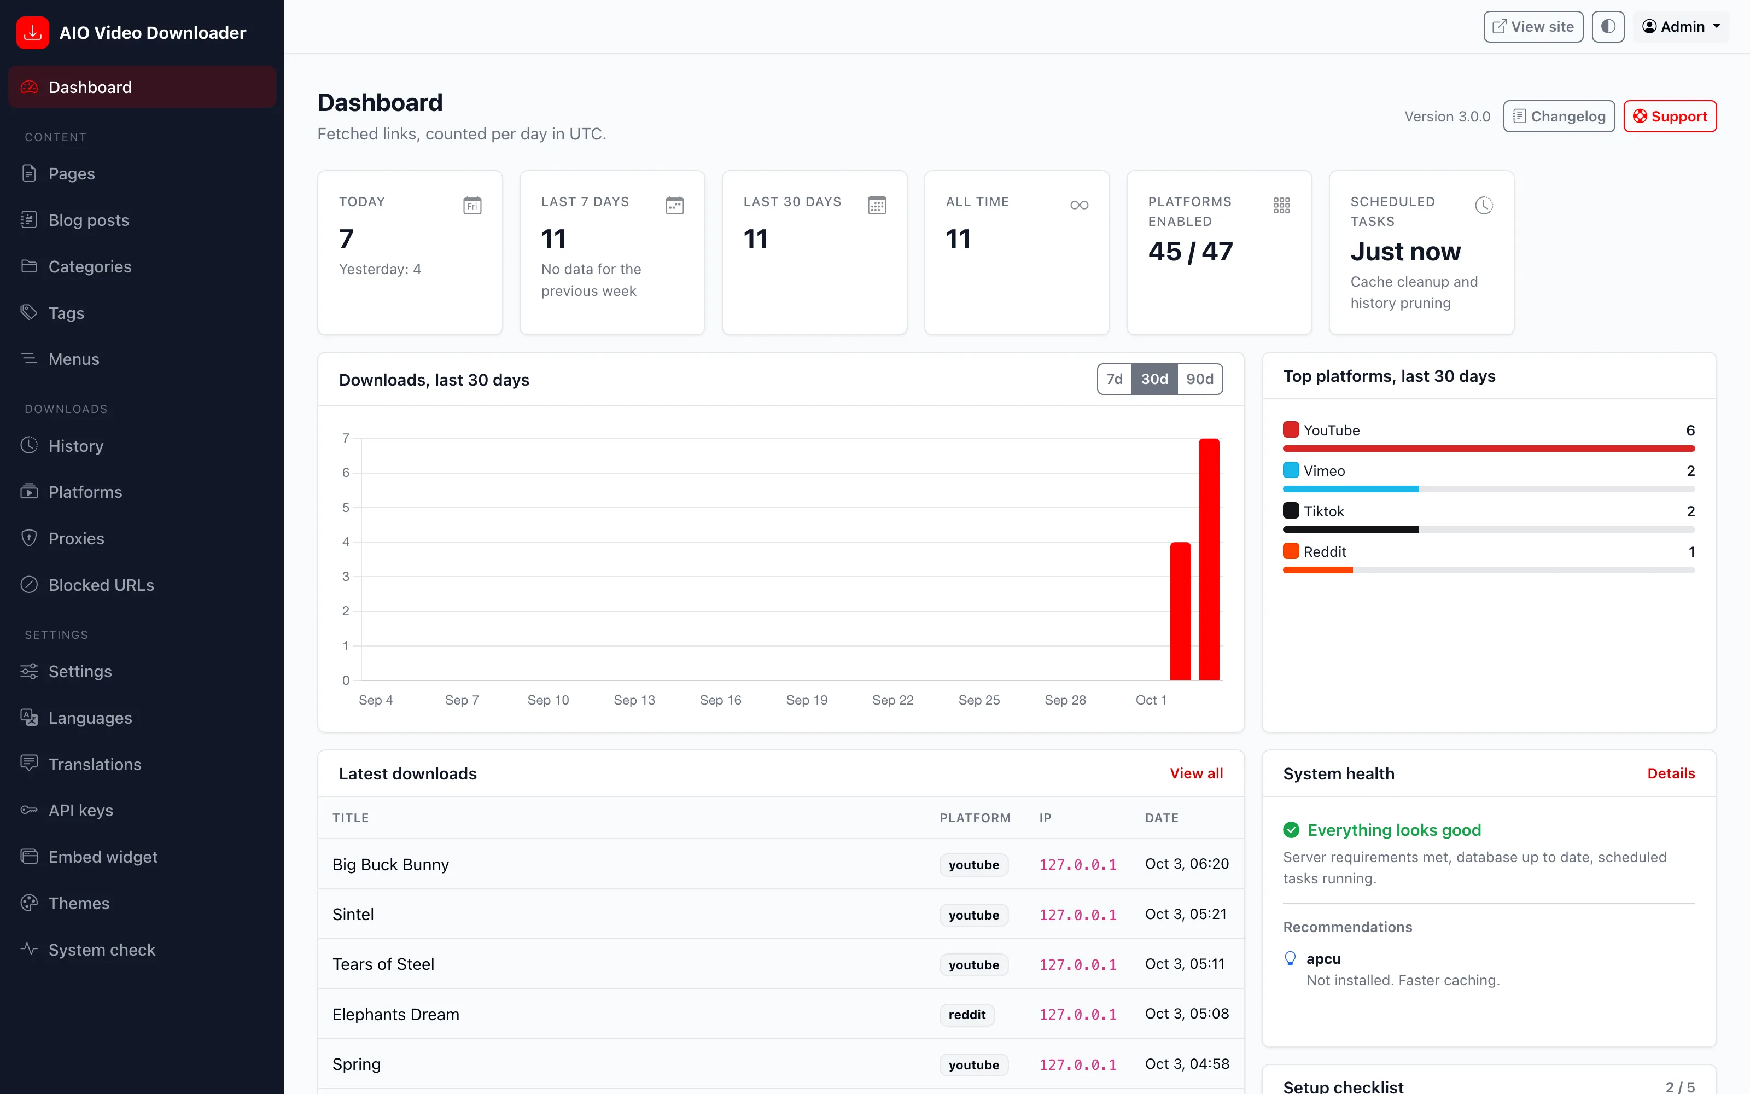Viewport: 1750px width, 1094px height.
Task: Click the Vimeo progress bar
Action: tap(1489, 489)
